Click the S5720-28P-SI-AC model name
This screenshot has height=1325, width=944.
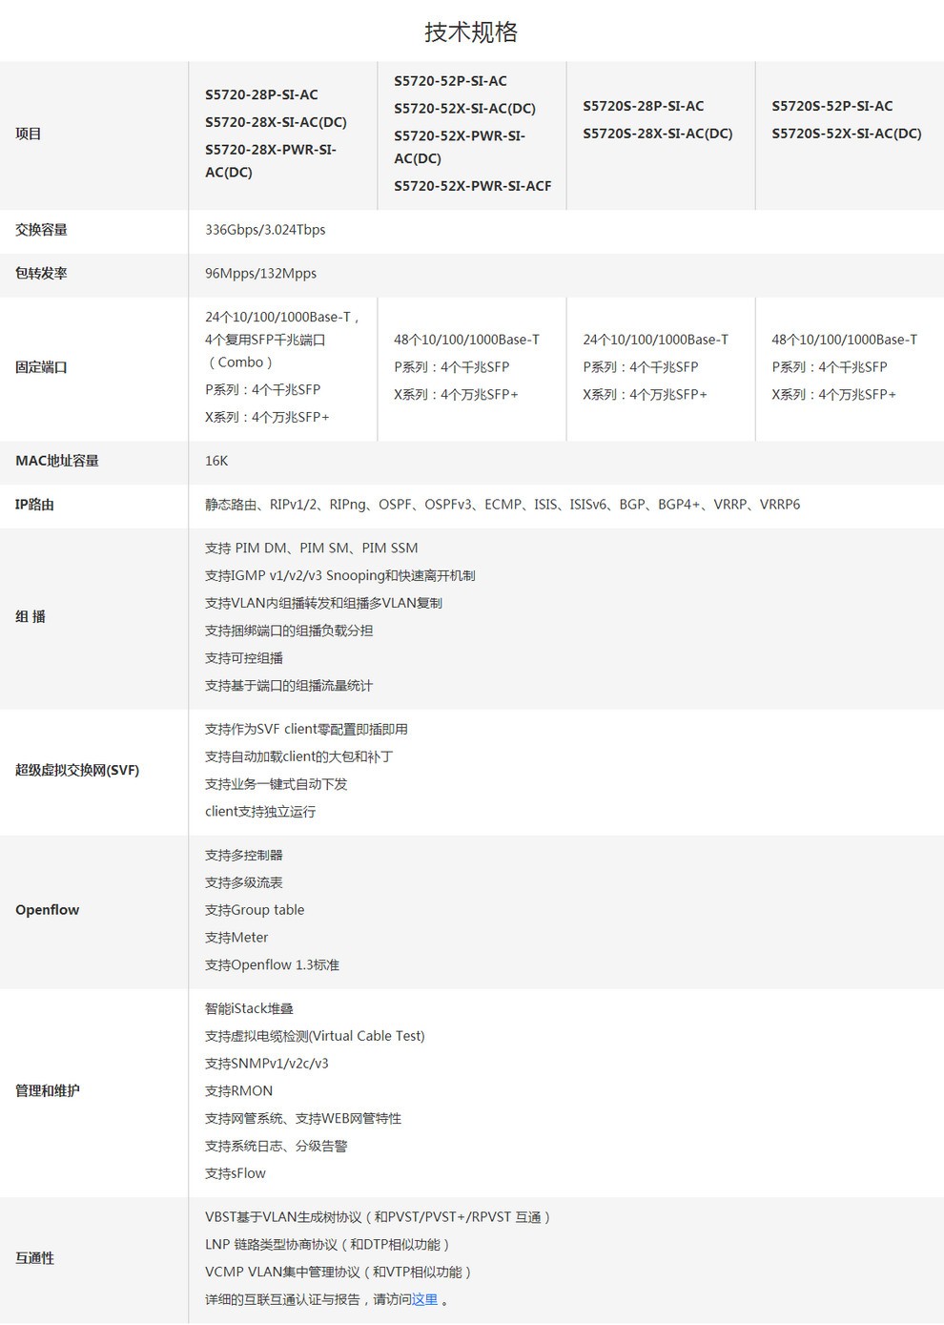point(261,94)
